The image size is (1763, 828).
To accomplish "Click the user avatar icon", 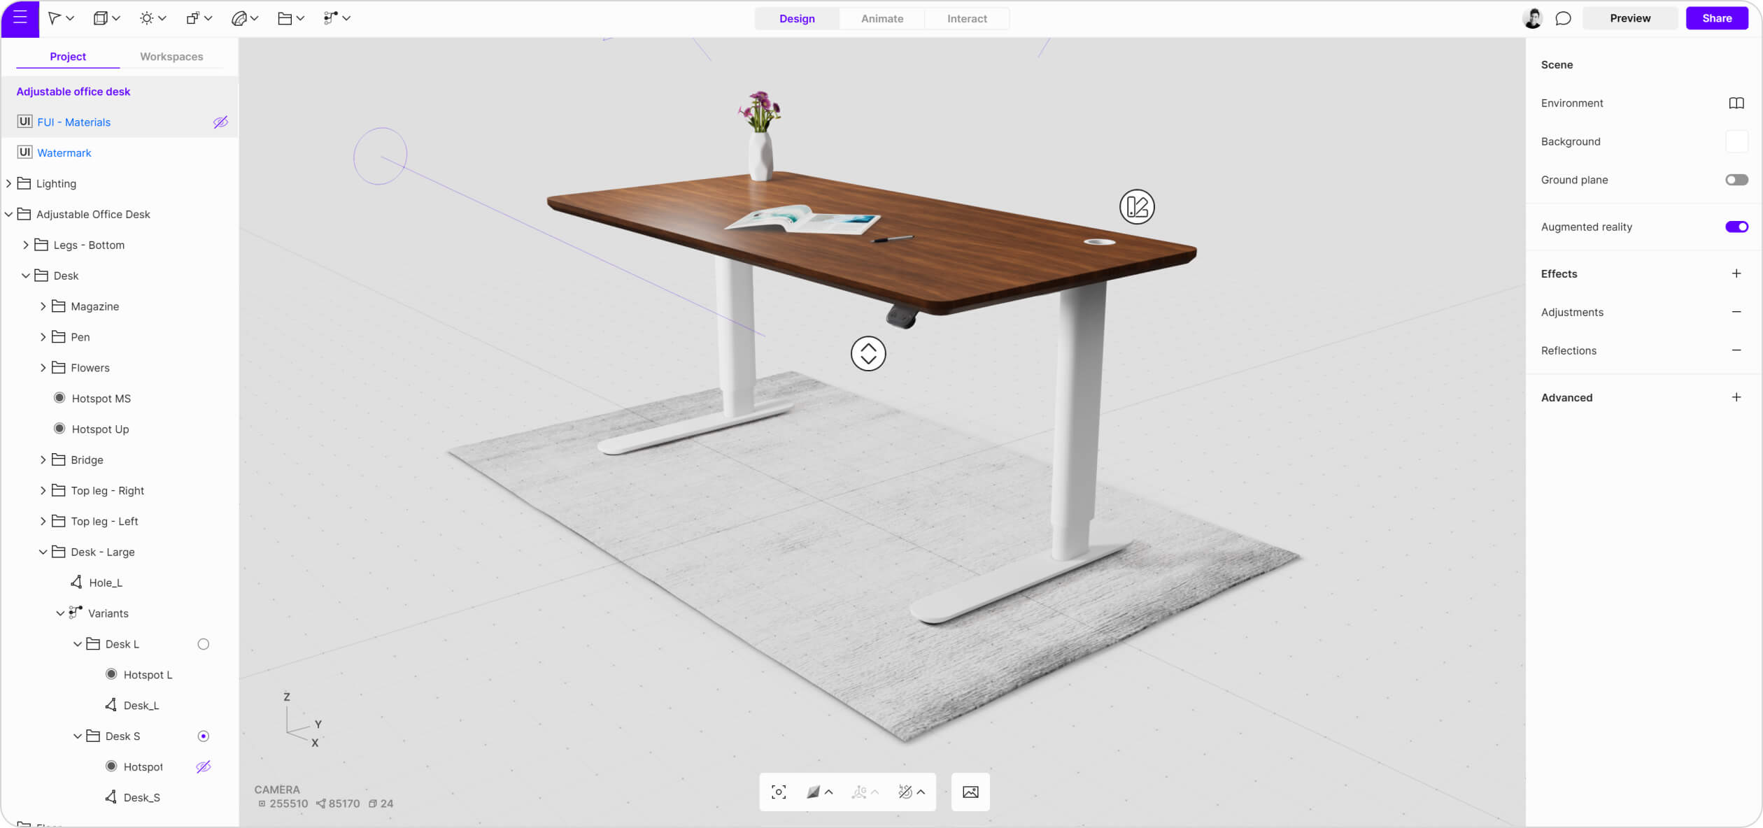I will coord(1532,18).
